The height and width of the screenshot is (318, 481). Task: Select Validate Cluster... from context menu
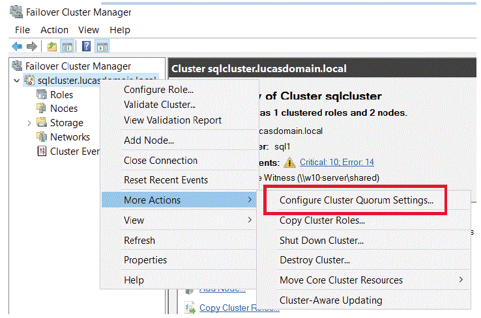[160, 105]
